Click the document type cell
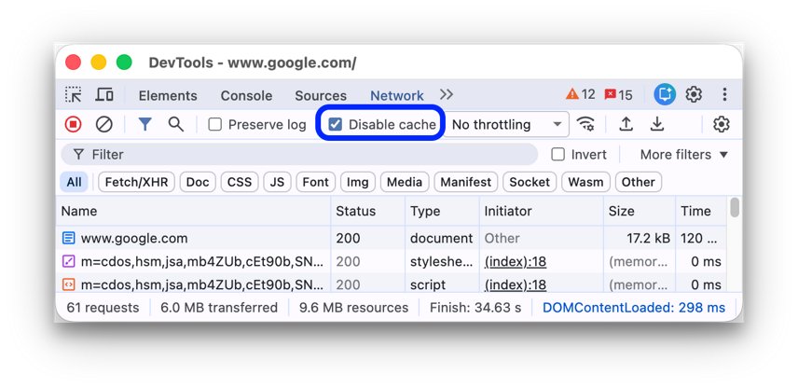798x388 pixels. (x=442, y=238)
